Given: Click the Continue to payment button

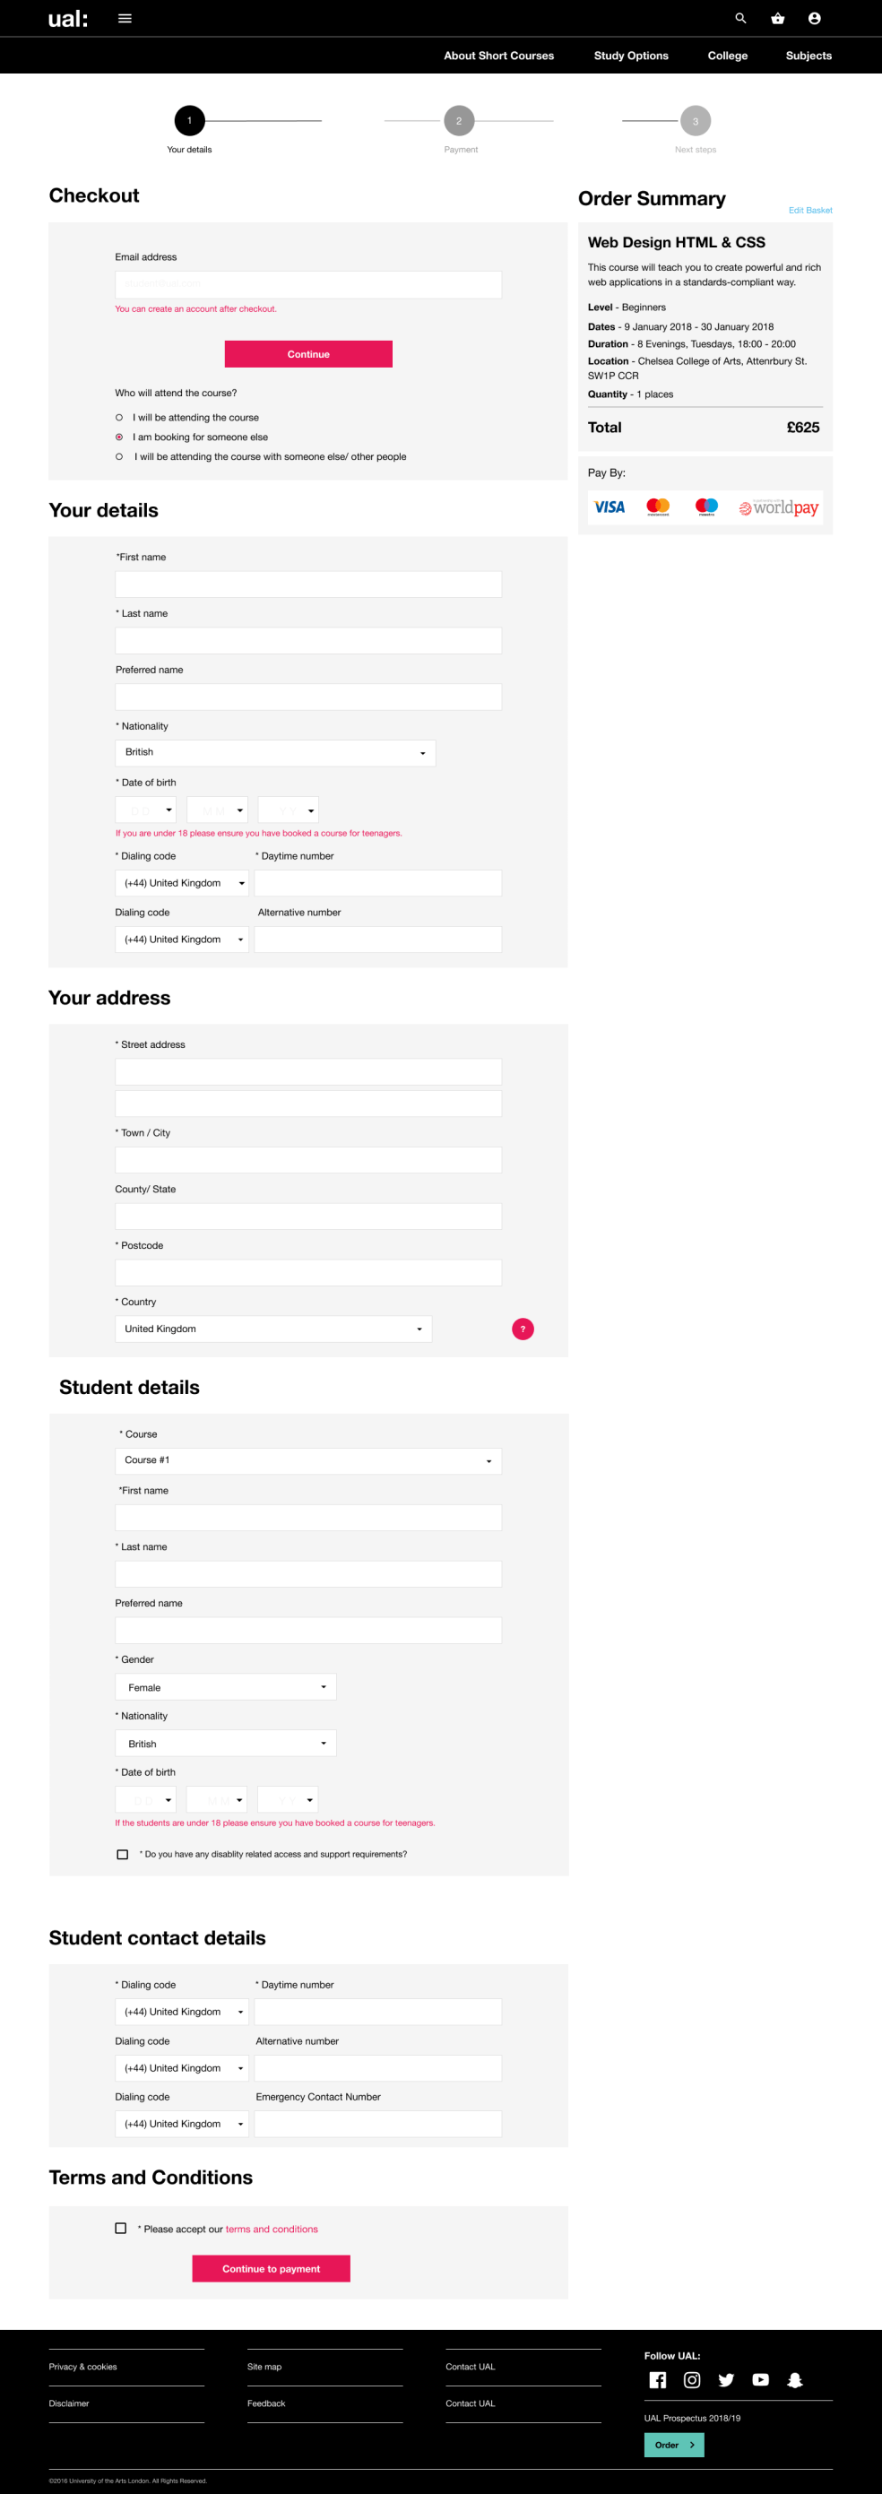Looking at the screenshot, I should tap(271, 2268).
